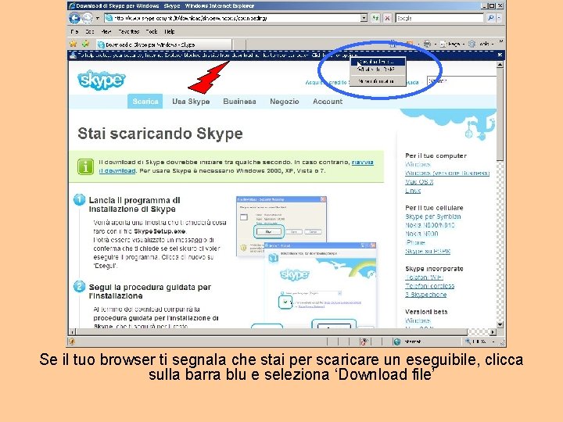563x422 pixels.
Task: Click the Skype logo
Action: [x=101, y=80]
